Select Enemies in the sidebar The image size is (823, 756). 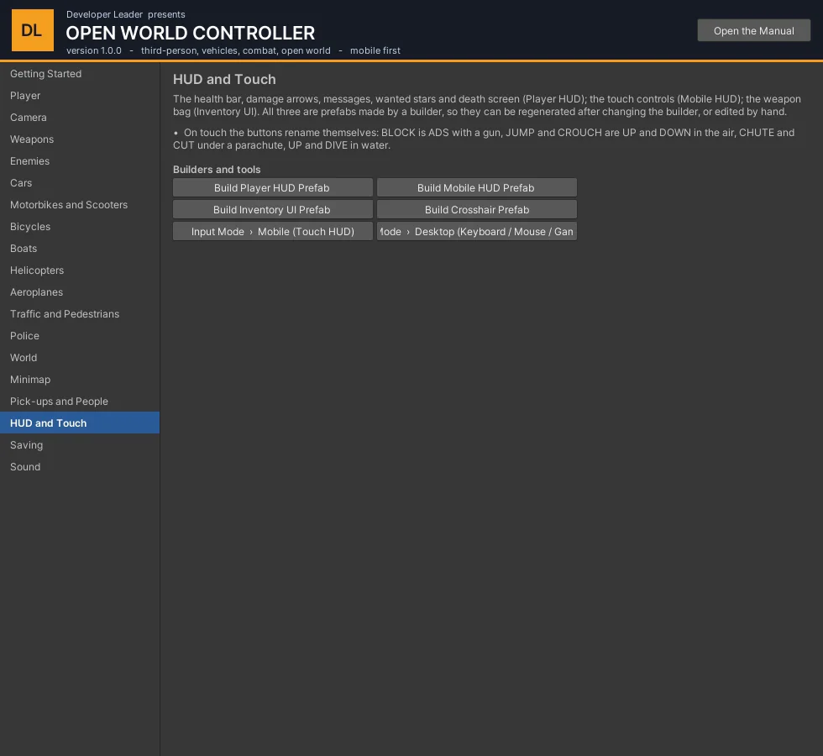[80, 161]
